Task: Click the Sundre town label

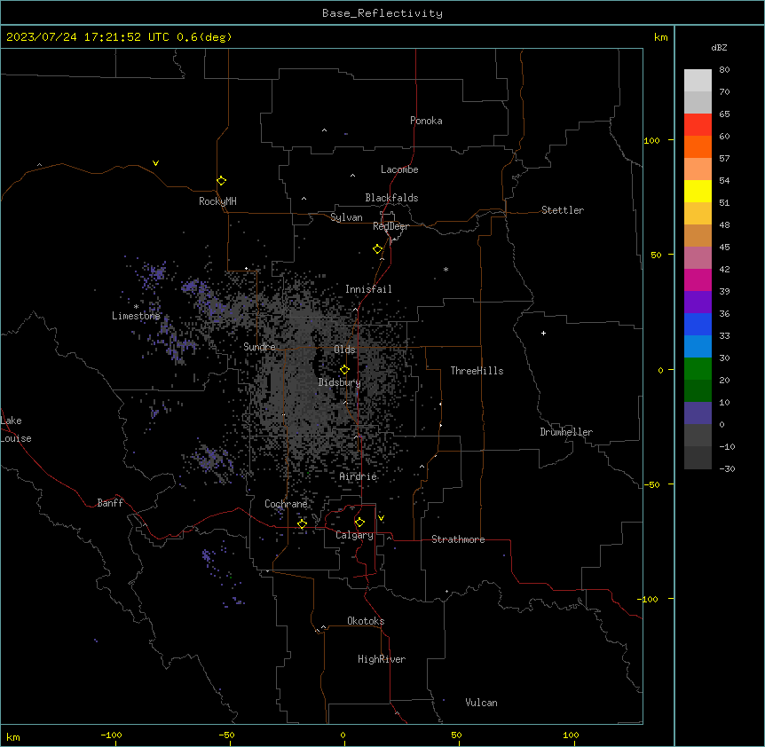Action: point(259,347)
